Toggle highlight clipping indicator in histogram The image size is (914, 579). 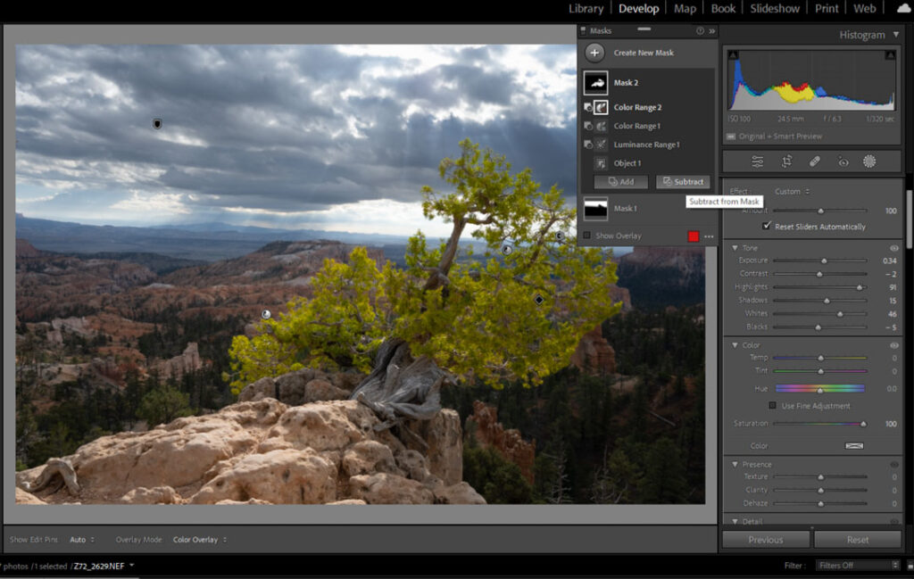click(890, 54)
